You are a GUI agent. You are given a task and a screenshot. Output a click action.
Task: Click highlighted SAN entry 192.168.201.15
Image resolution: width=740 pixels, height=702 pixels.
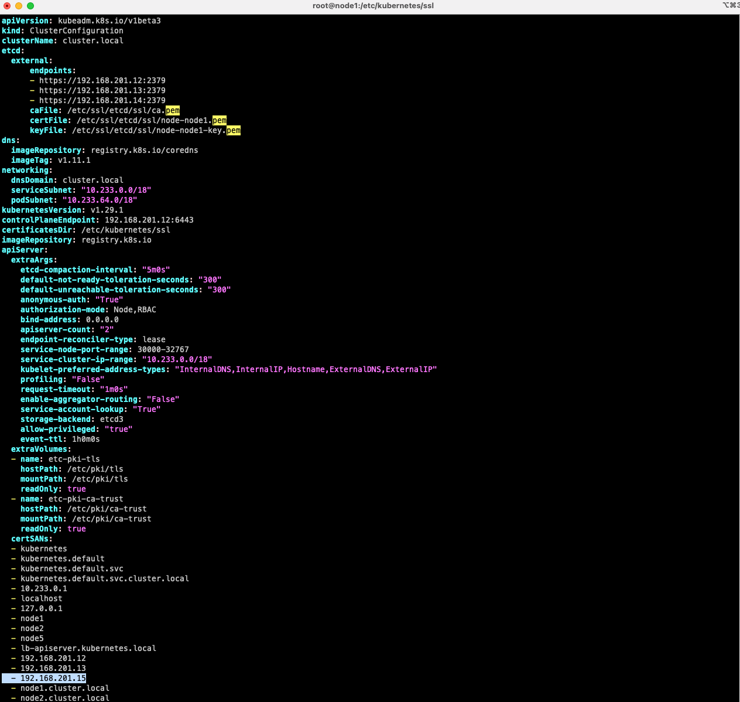pos(53,678)
